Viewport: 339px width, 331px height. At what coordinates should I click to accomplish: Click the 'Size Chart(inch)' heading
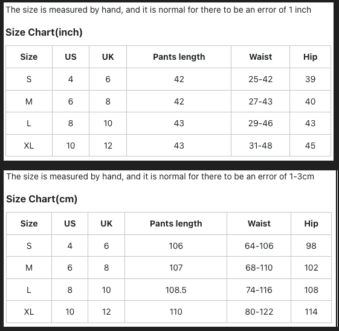pyautogui.click(x=44, y=33)
